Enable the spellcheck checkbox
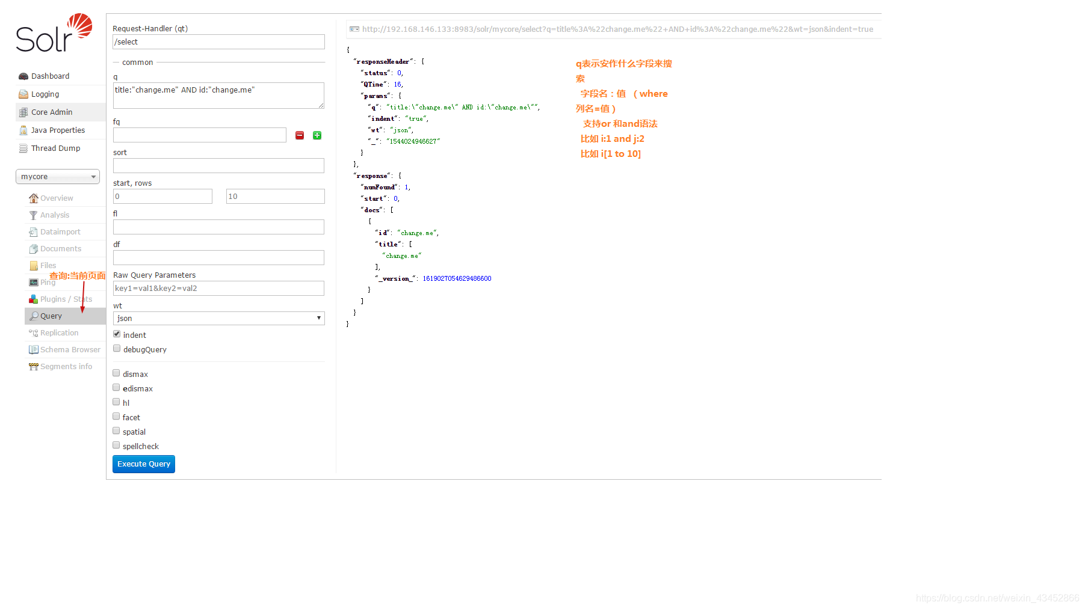 (116, 445)
